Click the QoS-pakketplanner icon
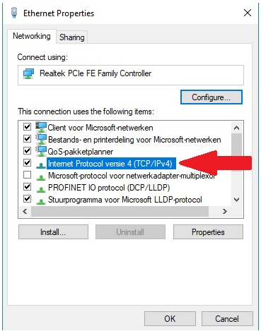Screen dimensions: 261x331 (x=41, y=151)
